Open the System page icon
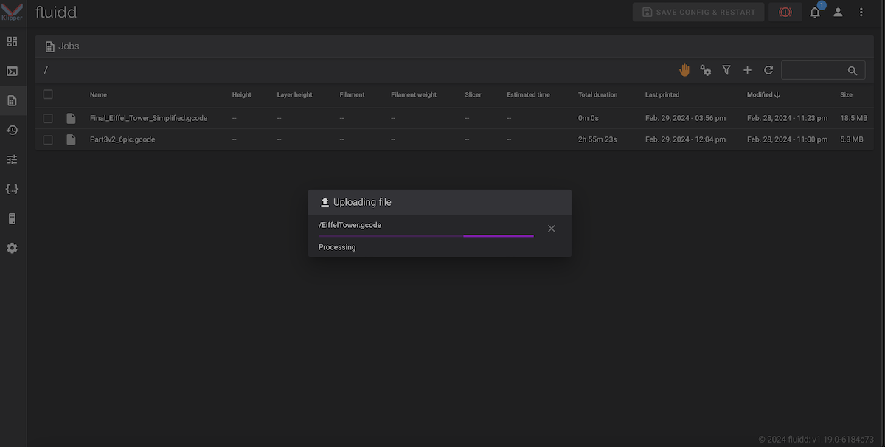This screenshot has width=885, height=447. pyautogui.click(x=12, y=218)
